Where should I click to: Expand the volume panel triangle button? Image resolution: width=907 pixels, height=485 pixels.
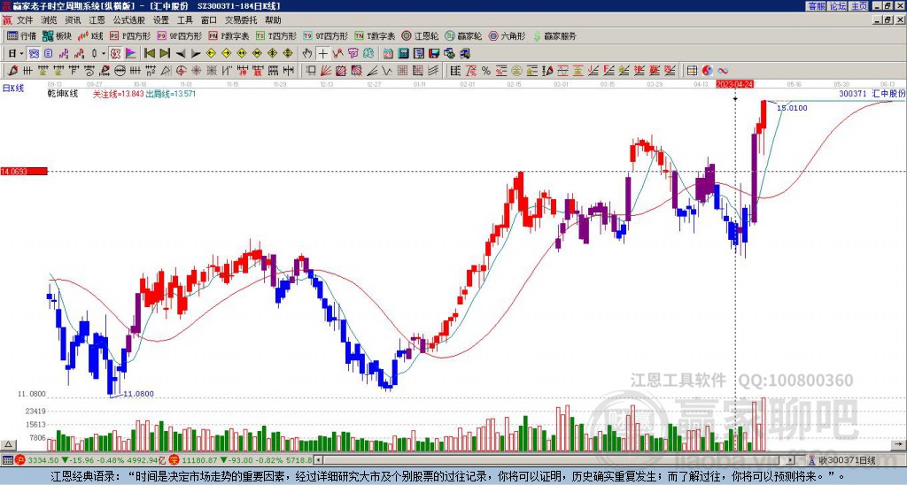(8, 444)
